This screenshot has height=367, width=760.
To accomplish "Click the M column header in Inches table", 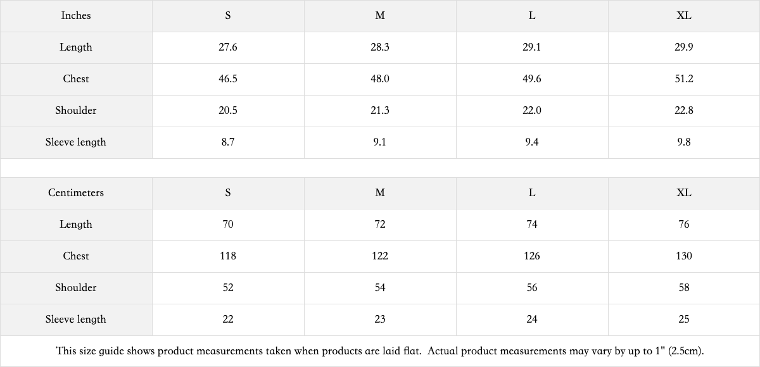I will click(380, 16).
